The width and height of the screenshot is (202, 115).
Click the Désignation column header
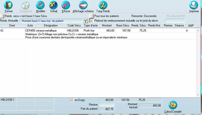(x=51, y=26)
